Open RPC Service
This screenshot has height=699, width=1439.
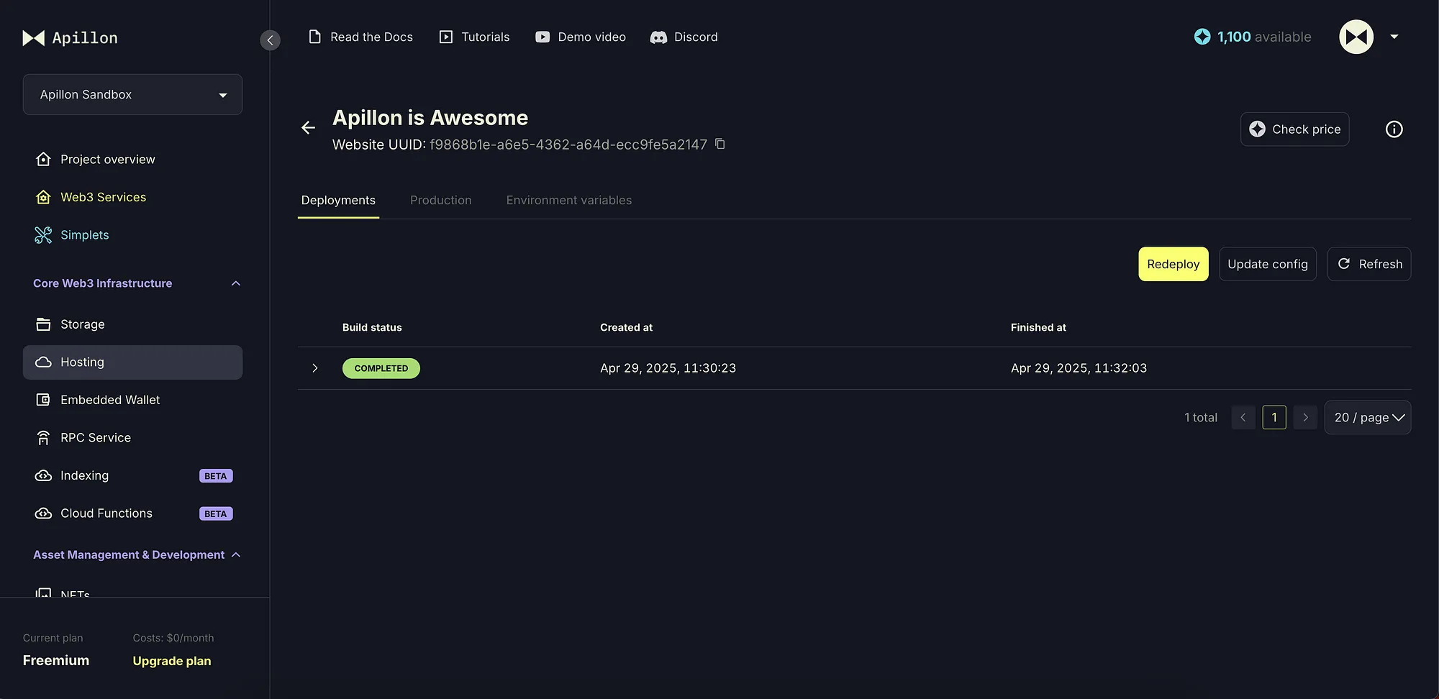click(x=132, y=437)
